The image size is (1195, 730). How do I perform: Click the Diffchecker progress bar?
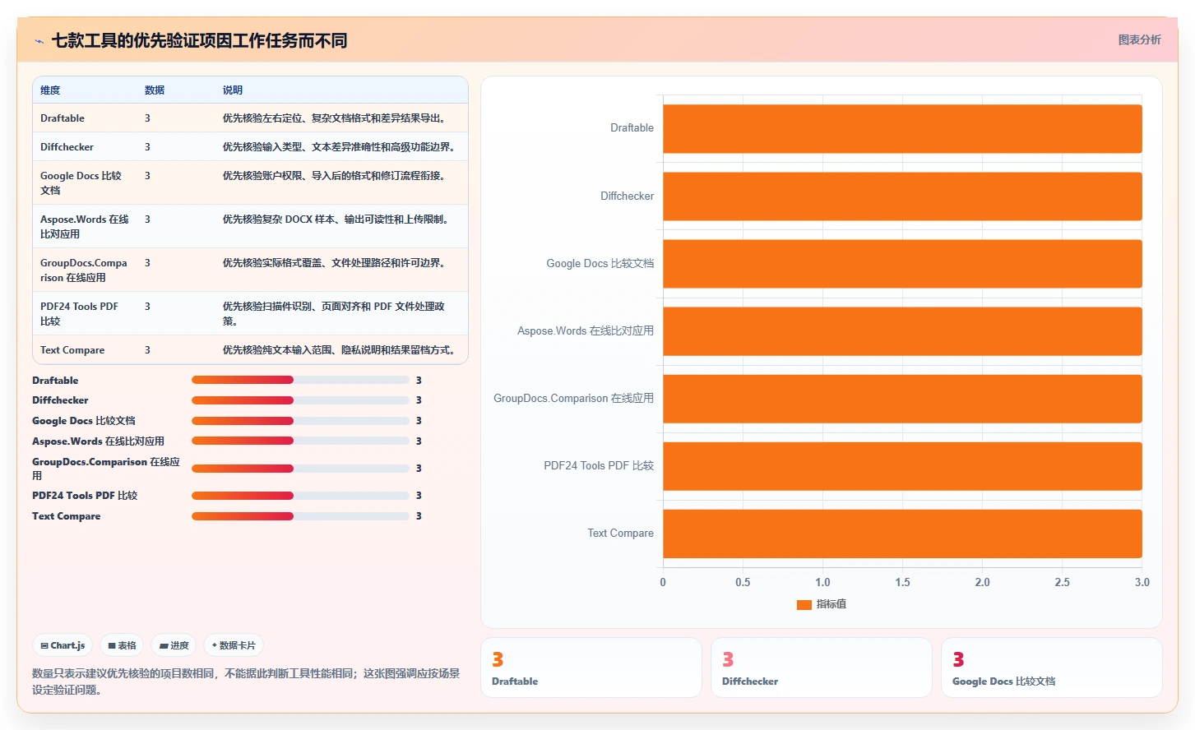pos(300,400)
